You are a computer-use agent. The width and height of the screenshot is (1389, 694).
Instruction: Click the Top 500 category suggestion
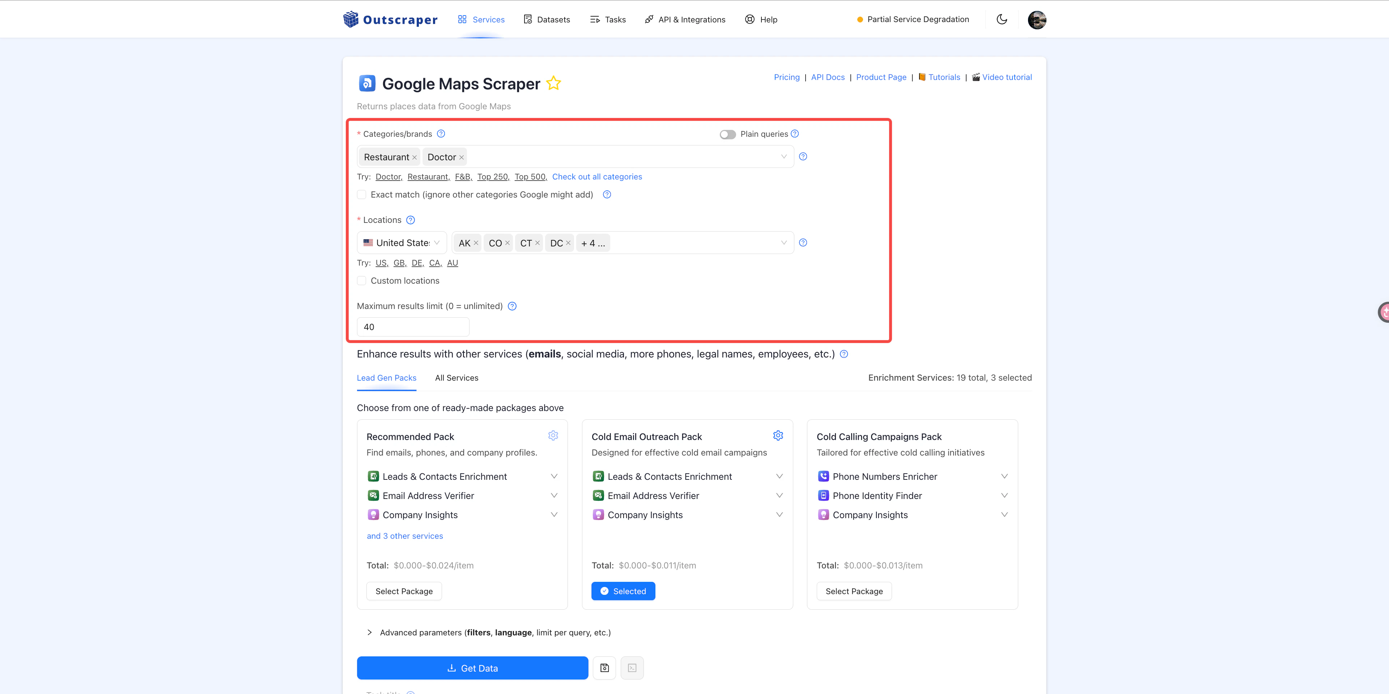(531, 177)
